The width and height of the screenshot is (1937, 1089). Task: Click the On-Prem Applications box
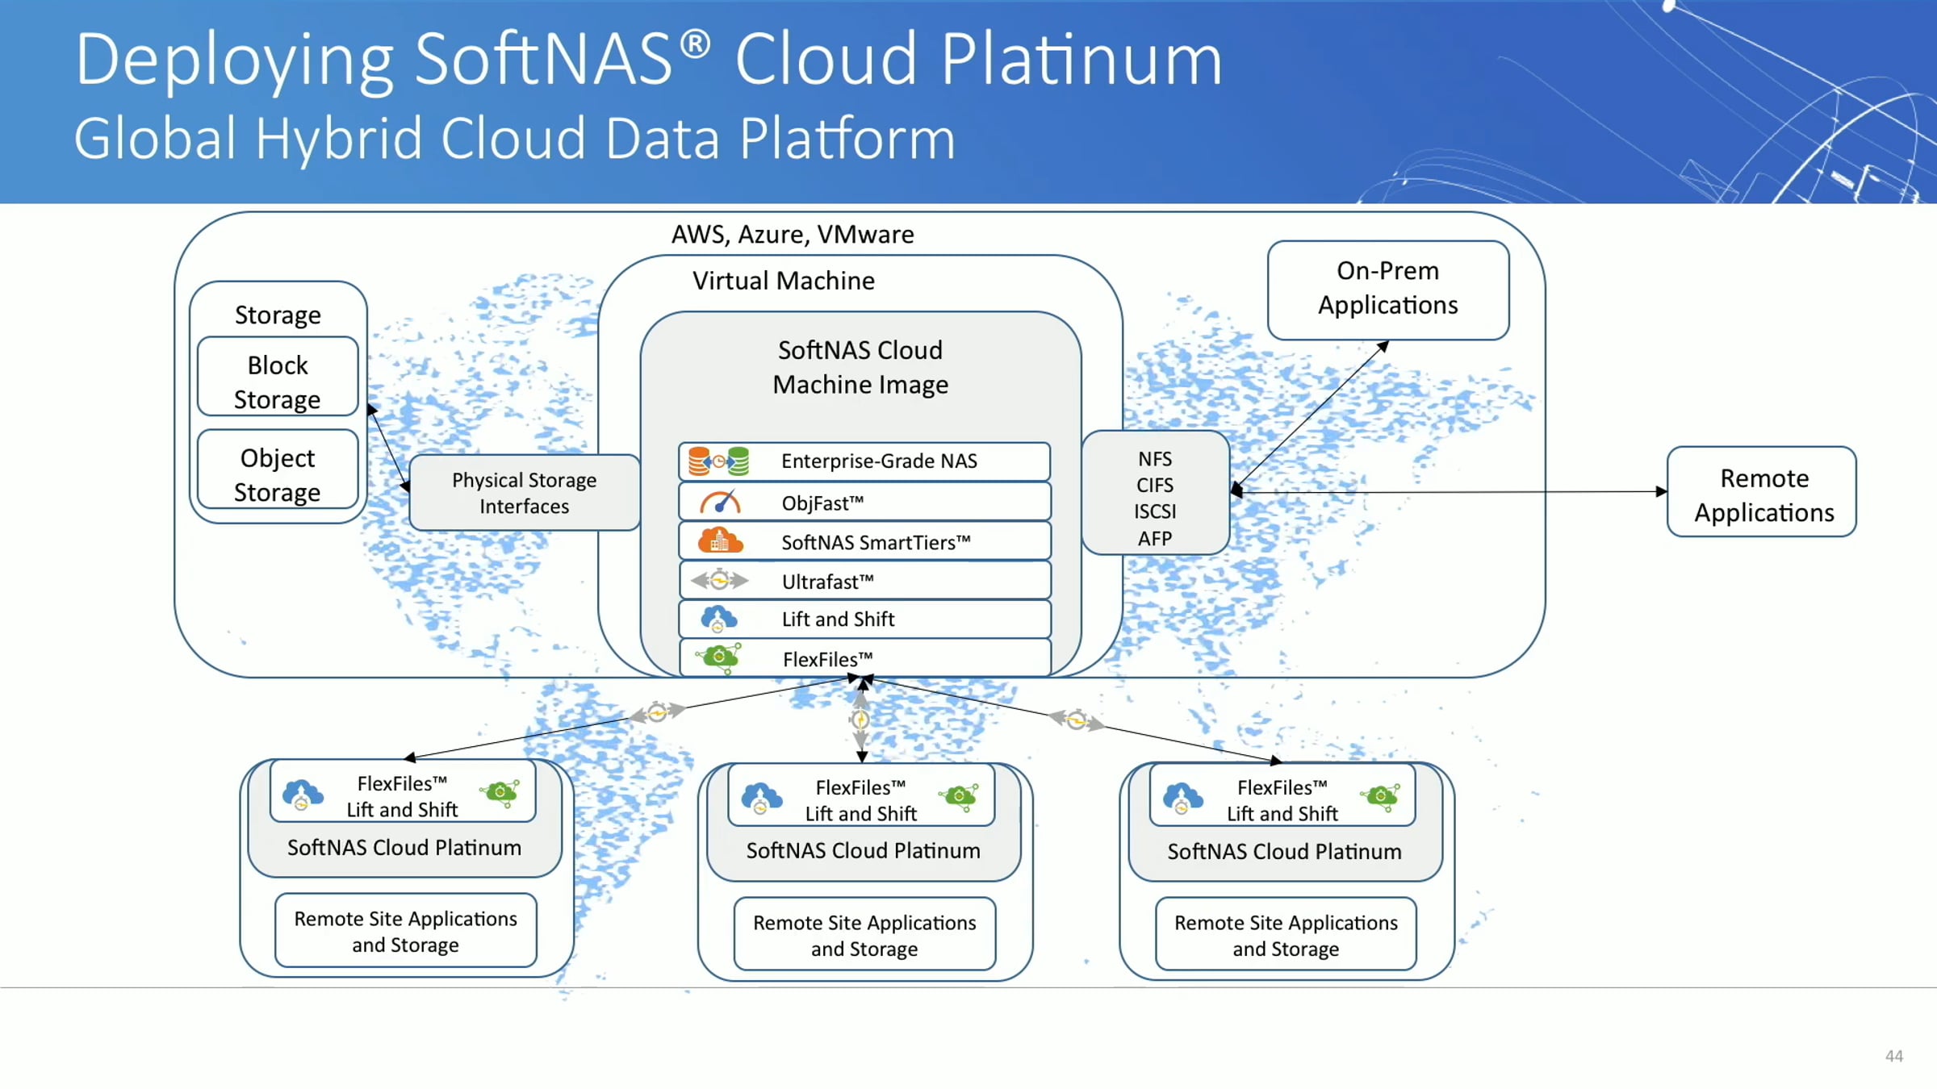[1388, 290]
